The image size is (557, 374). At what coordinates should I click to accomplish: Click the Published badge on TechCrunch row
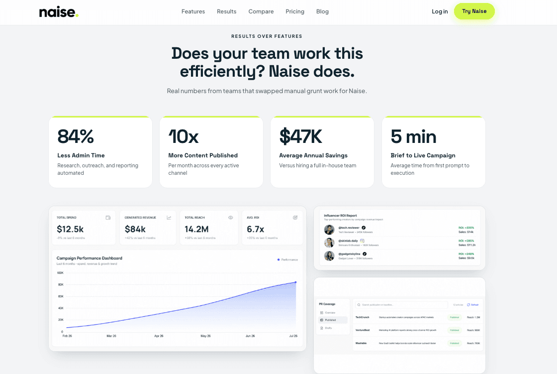[455, 317]
